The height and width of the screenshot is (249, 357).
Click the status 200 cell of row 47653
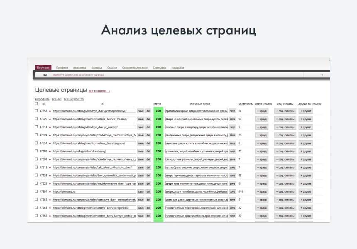(x=158, y=111)
